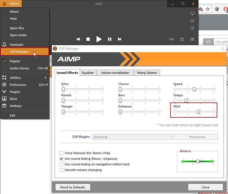Stop playback with the stop button
Image resolution: width=228 pixels, height=194 pixels.
click(x=88, y=39)
